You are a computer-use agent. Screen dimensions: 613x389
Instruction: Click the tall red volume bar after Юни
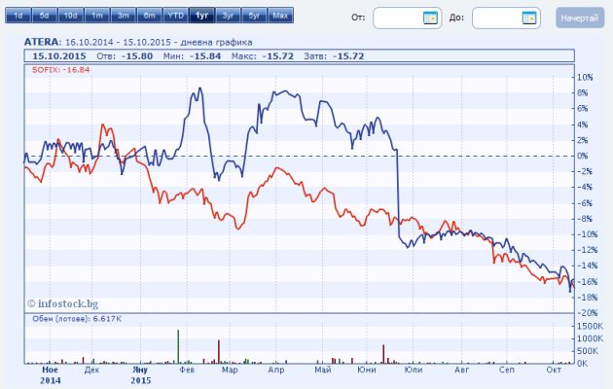[x=383, y=354]
